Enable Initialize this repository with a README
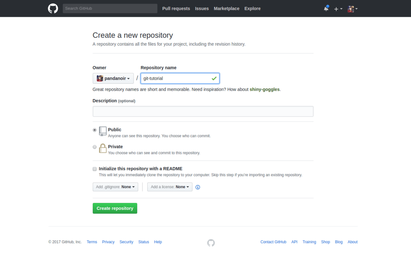Viewport: 411px width, 264px height. (x=95, y=169)
